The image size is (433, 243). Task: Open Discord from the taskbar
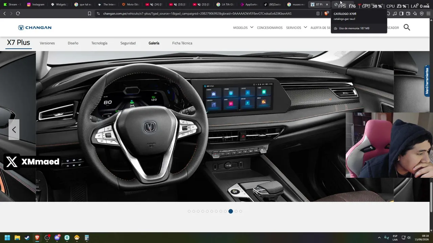pos(57,238)
